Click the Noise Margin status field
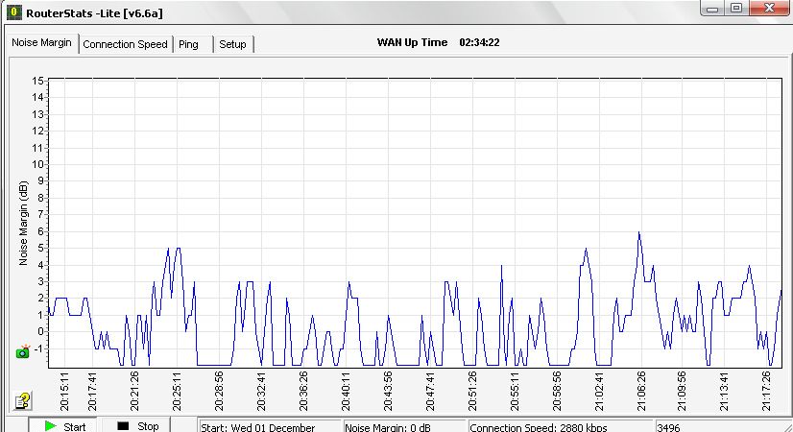The width and height of the screenshot is (793, 432). pyautogui.click(x=404, y=426)
